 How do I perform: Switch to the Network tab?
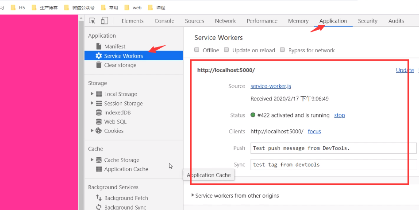pyautogui.click(x=226, y=21)
